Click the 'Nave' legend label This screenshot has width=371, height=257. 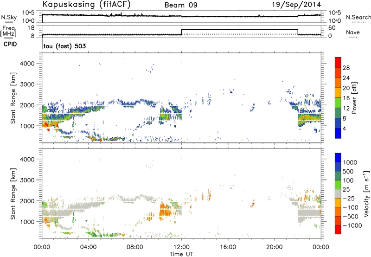(x=353, y=32)
